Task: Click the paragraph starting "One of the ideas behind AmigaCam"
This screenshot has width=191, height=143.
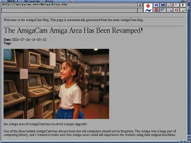Action: coord(90,133)
